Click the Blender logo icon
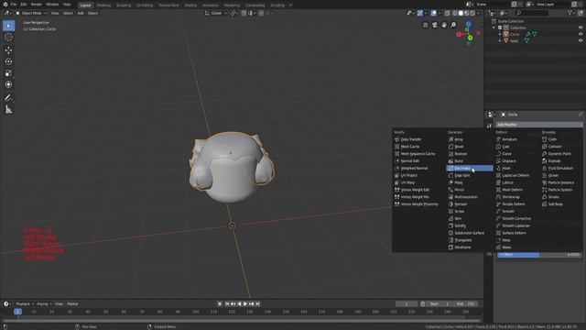The image size is (586, 330). [5, 5]
